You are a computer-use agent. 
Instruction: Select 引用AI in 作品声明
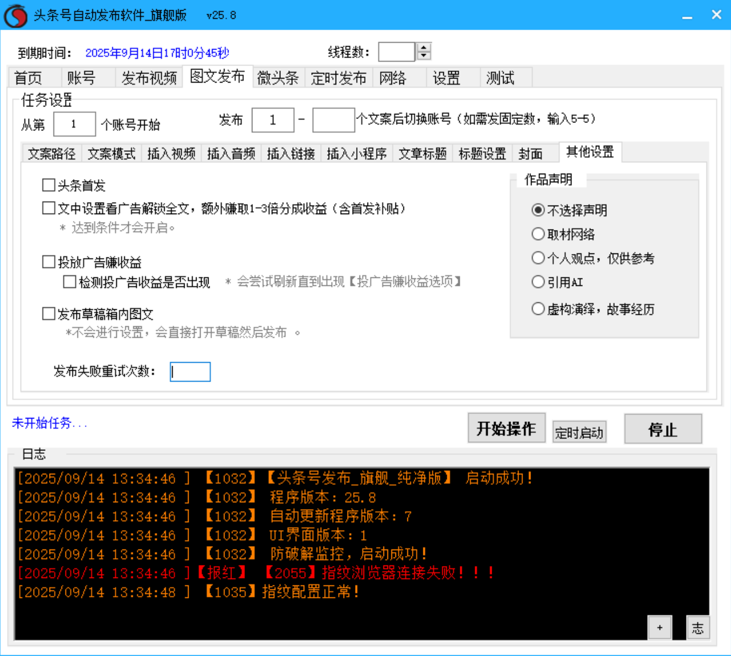click(x=538, y=282)
